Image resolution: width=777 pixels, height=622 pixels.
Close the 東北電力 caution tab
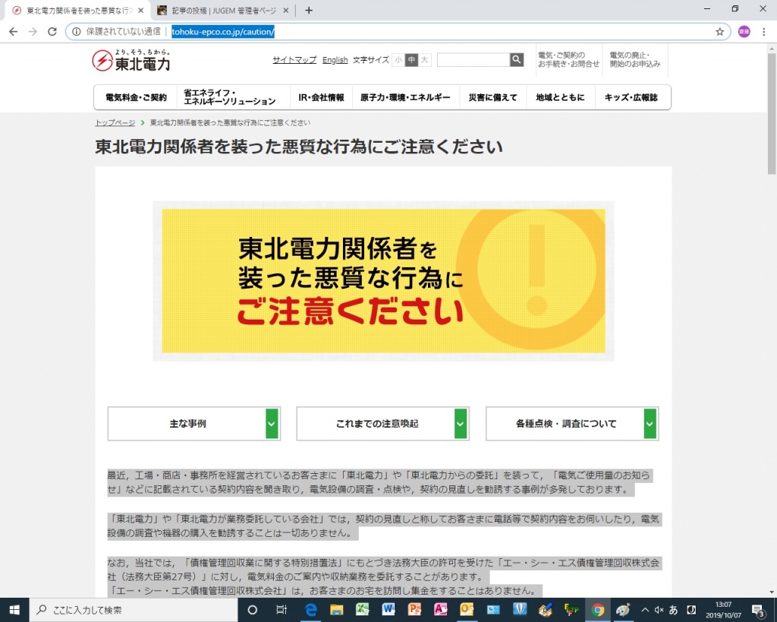(x=140, y=10)
